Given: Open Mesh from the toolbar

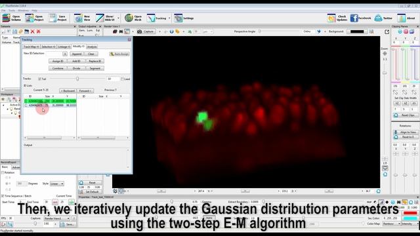Looking at the screenshot, I should 133,18.
